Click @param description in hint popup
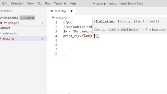Image resolution: width=167 pixels, height=94 pixels. [130, 30]
